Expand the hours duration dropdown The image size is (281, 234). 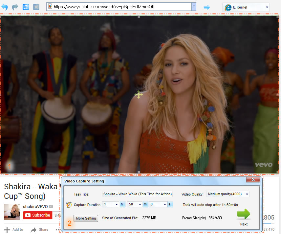(x=117, y=204)
